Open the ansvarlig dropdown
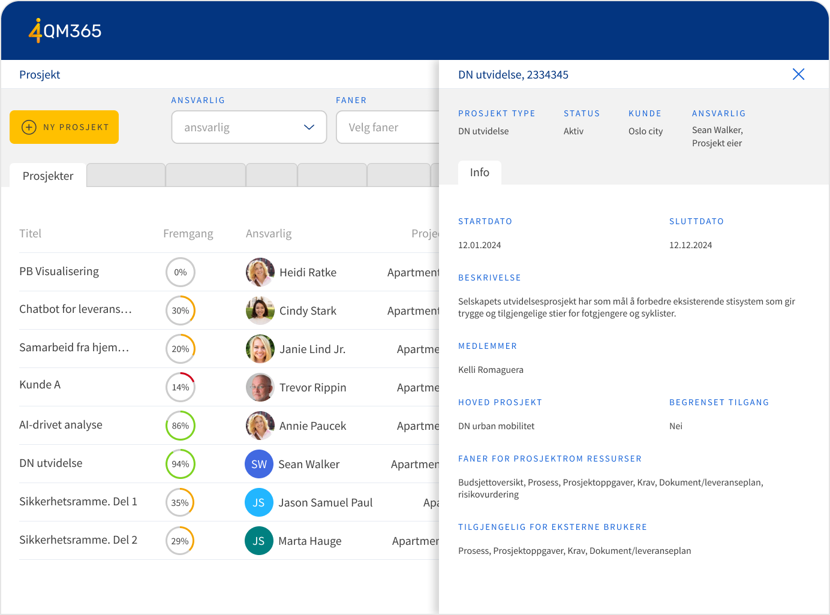This screenshot has width=830, height=615. [249, 127]
